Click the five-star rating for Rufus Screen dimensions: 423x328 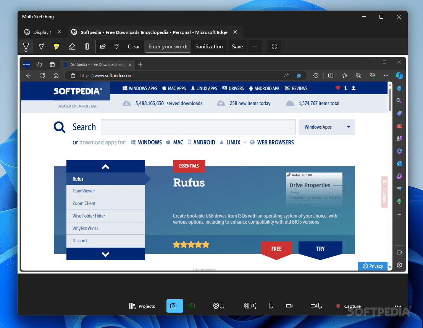click(x=191, y=245)
